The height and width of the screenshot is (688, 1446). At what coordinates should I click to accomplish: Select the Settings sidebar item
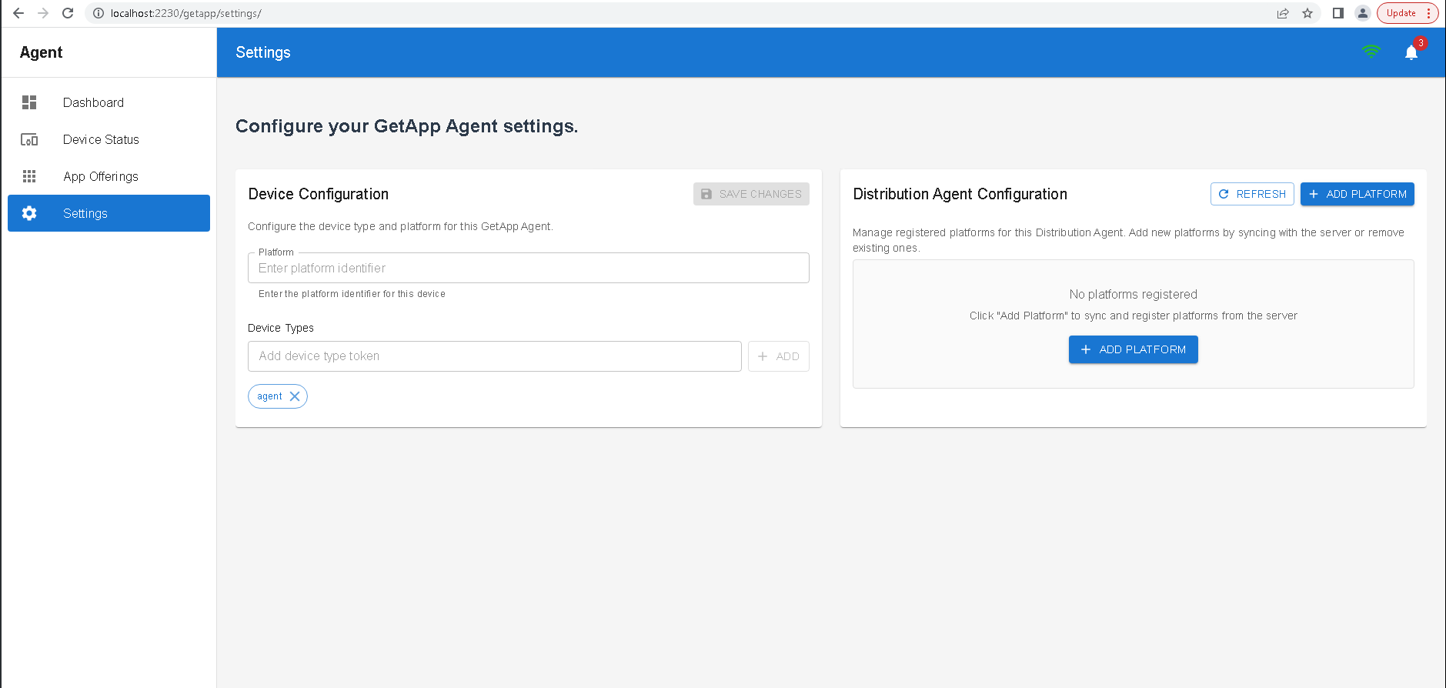[109, 213]
